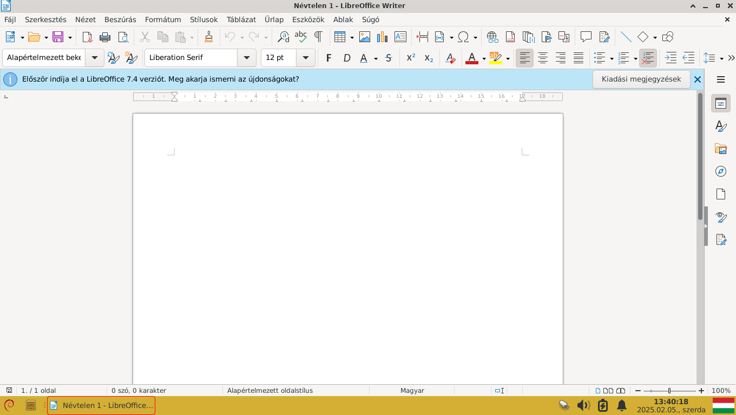Insert a chart from the toolbar
The height and width of the screenshot is (415, 736).
pyautogui.click(x=382, y=37)
